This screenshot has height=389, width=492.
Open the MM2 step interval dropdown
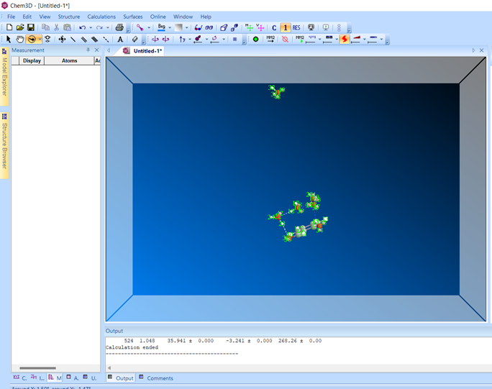point(320,40)
